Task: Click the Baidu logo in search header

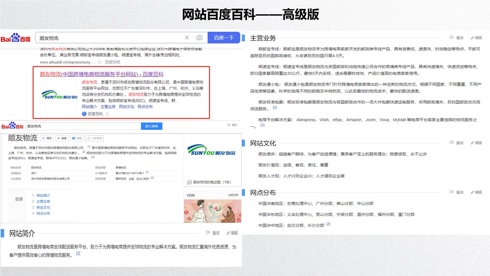Action: click(15, 38)
